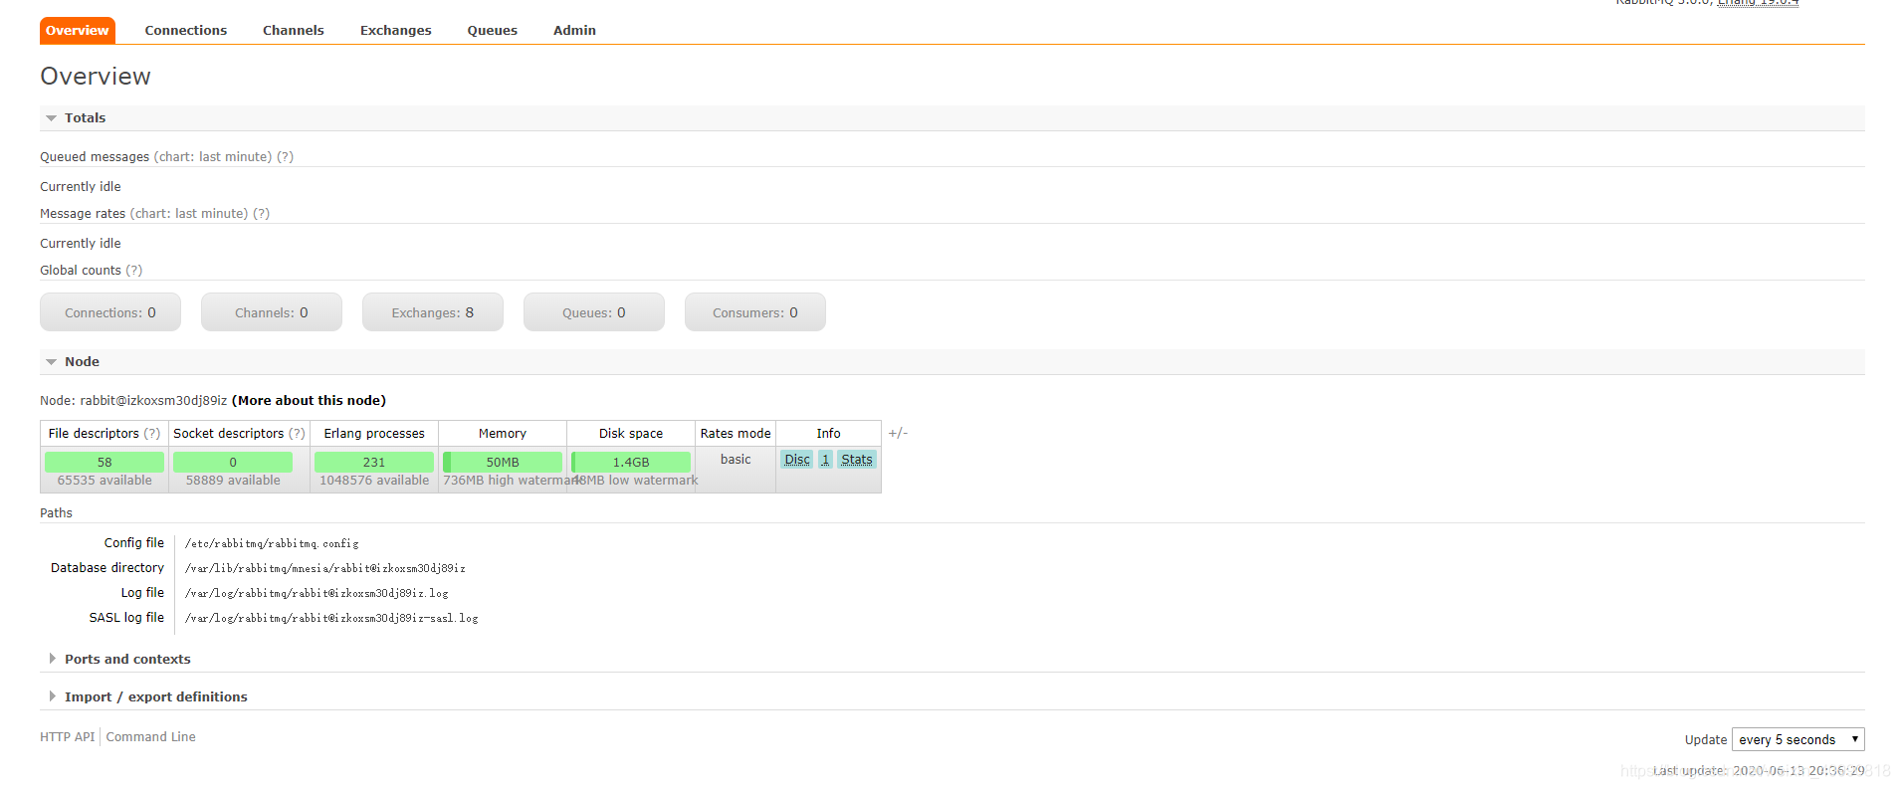Click the node name rabbit@izkoxsm30dj89iz

click(153, 400)
